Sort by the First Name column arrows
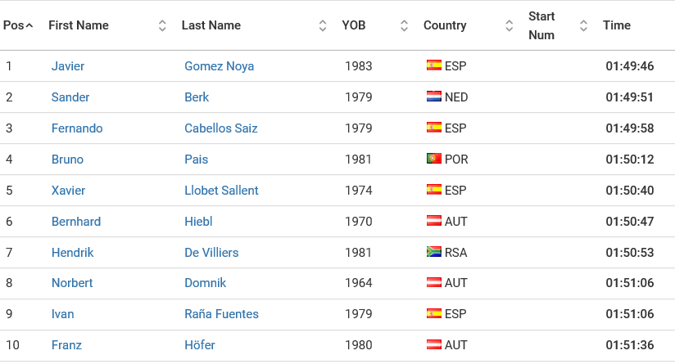The image size is (675, 364). click(162, 26)
